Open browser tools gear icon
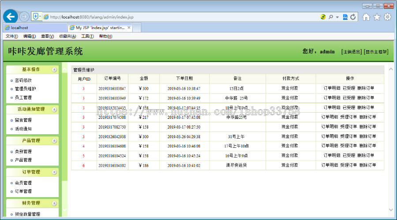This screenshot has width=397, height=220. click(387, 17)
